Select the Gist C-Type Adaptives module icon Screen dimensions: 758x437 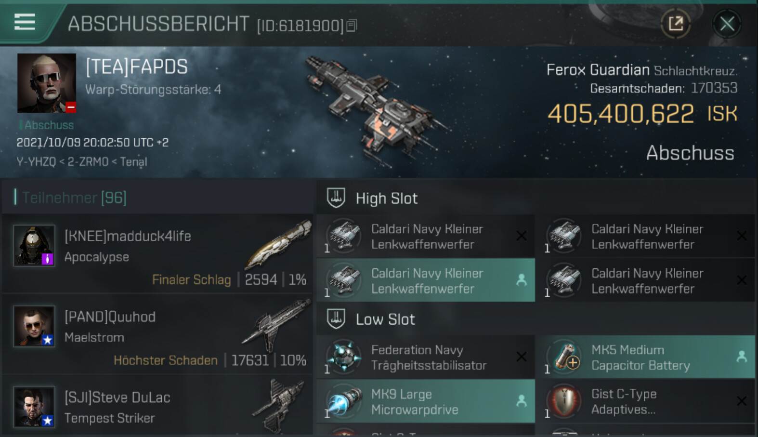click(564, 401)
